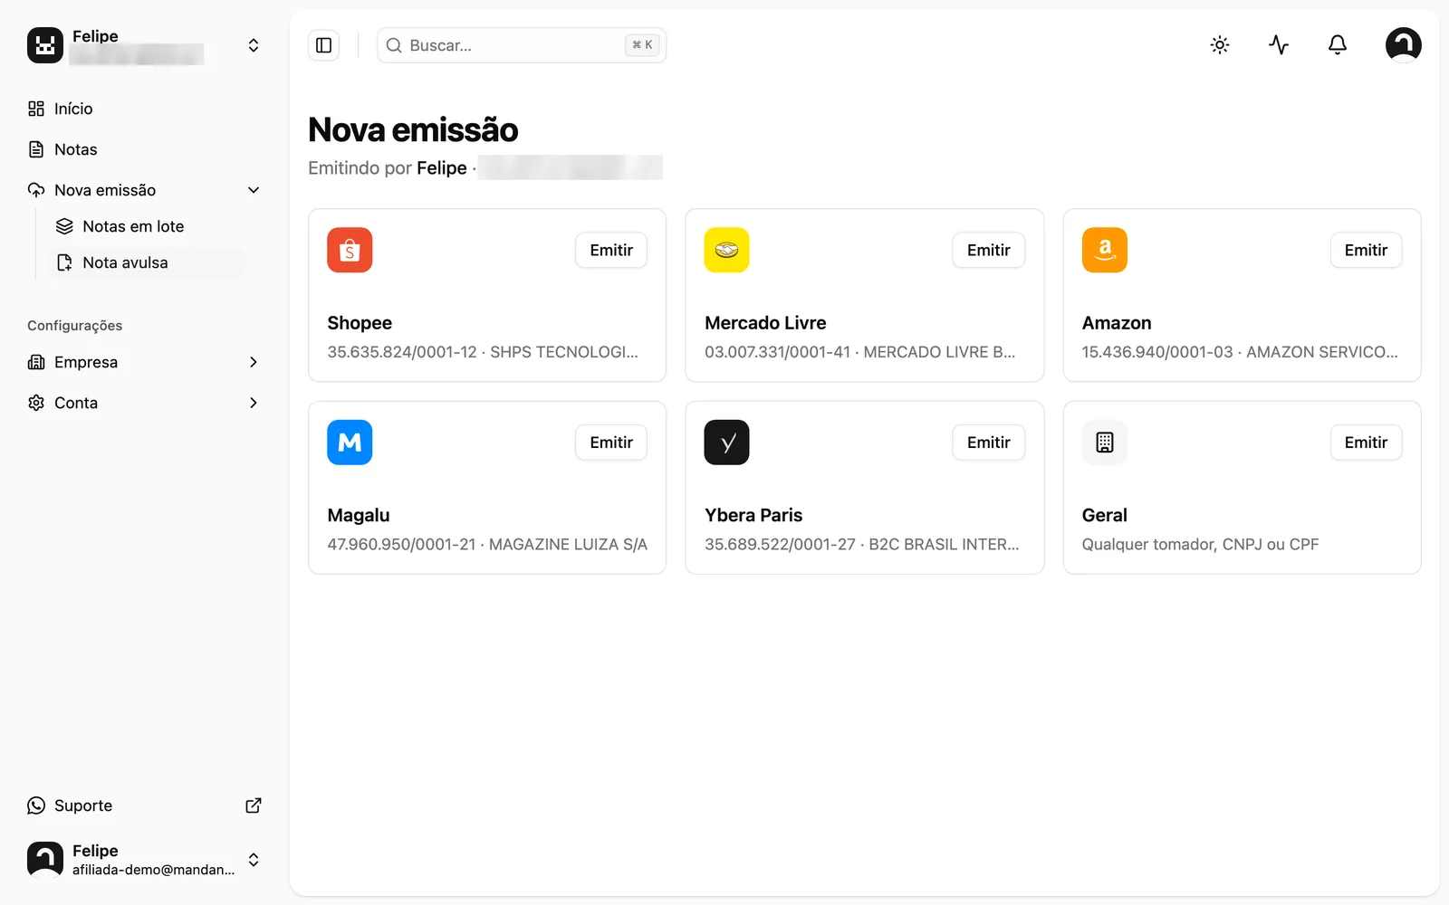1449x905 pixels.
Task: Emitir nota for Ybera Paris
Action: point(988,443)
